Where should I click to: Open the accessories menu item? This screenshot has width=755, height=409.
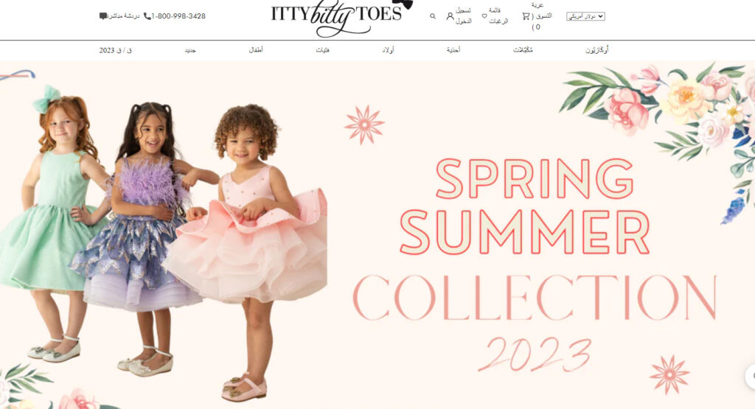pos(523,50)
